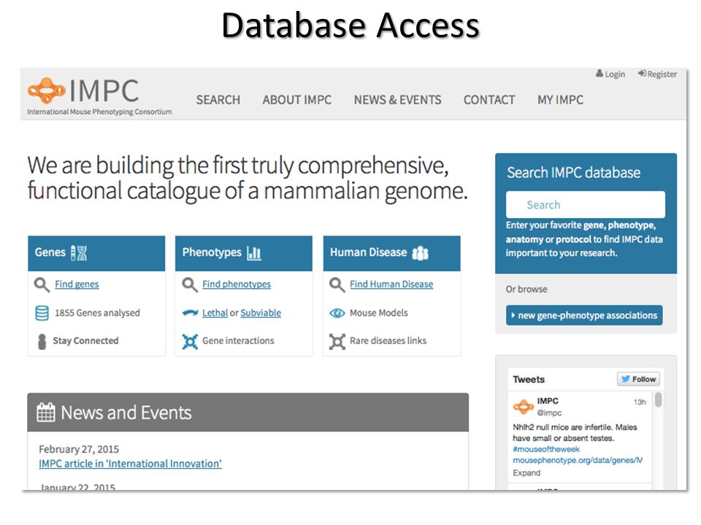
Task: Click the Mouse Models text
Action: 379,313
